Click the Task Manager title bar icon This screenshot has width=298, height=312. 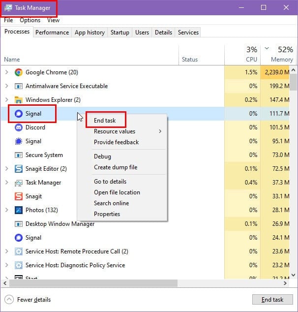click(x=8, y=8)
